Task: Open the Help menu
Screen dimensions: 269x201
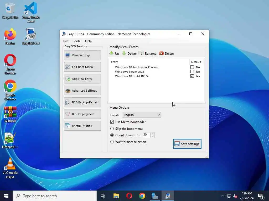Action: (x=88, y=41)
